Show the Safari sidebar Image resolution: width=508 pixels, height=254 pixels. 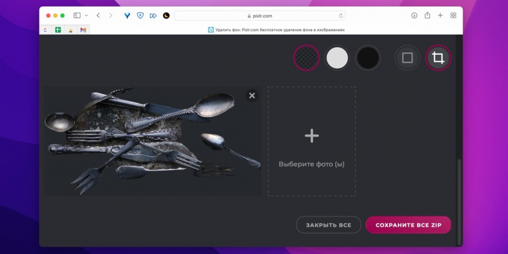pyautogui.click(x=77, y=16)
